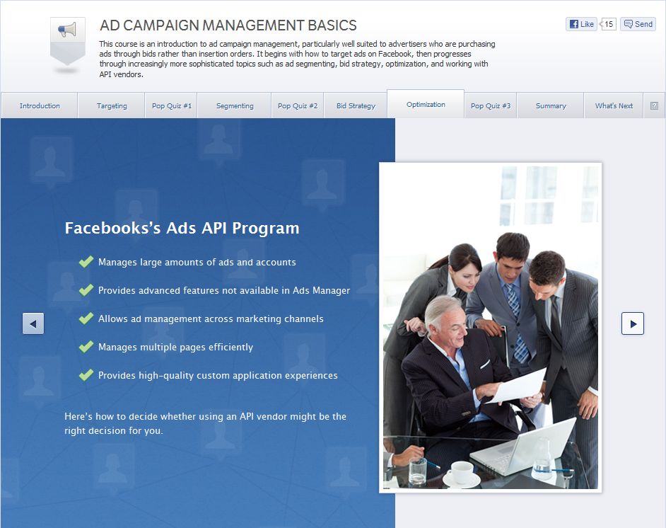Click 'Manages large amounts of ads and accounts'
The width and height of the screenshot is (666, 528).
coord(197,263)
